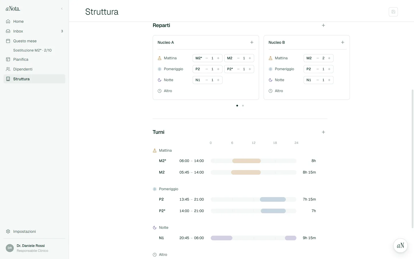414x259 pixels.
Task: Add a new Reparti unit
Action: click(x=323, y=25)
